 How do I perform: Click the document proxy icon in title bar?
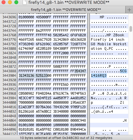click(25, 2)
